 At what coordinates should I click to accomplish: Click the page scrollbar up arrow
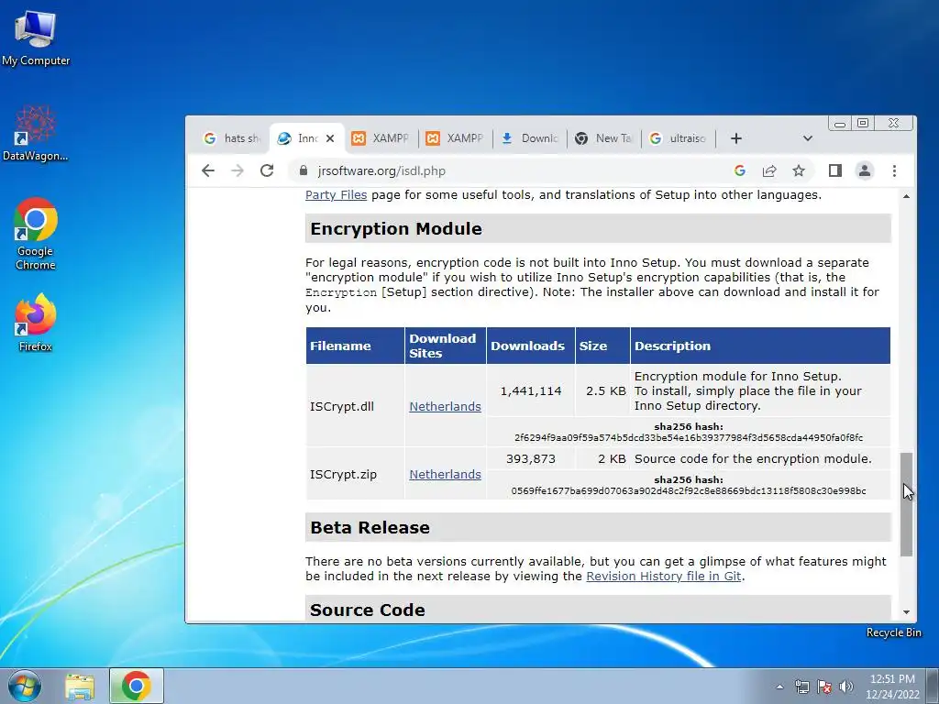[x=906, y=196]
